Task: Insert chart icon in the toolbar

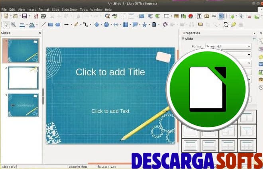Action: click(x=183, y=16)
